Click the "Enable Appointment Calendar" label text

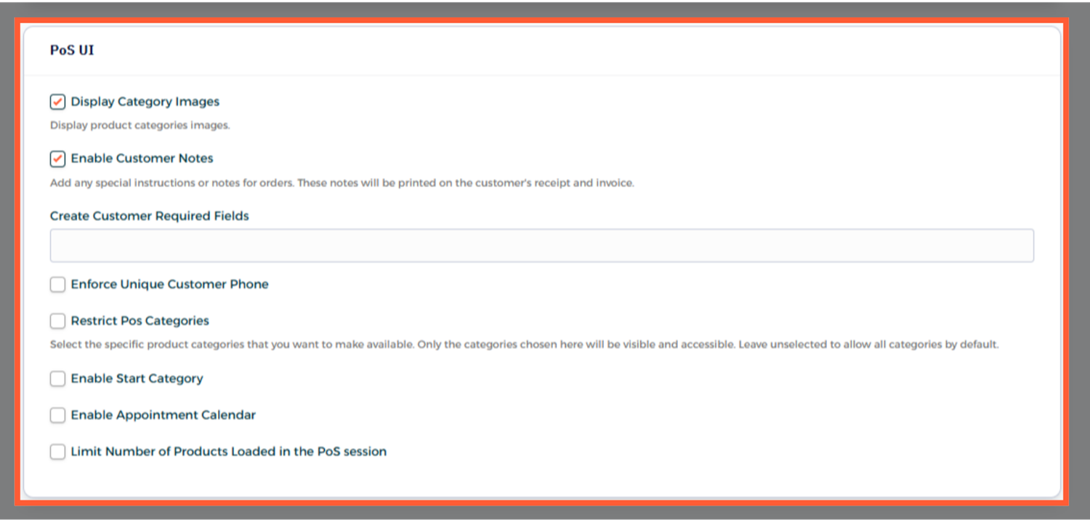click(163, 415)
